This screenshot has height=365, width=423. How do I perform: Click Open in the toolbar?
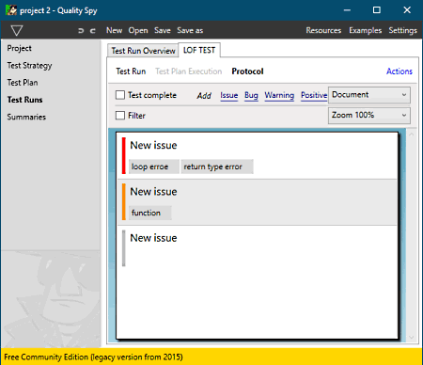pos(138,30)
